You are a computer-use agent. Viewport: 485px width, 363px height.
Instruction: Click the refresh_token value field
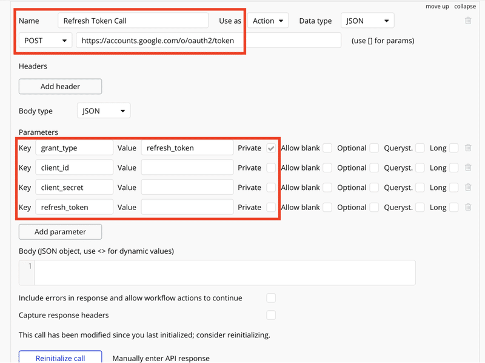[187, 208]
